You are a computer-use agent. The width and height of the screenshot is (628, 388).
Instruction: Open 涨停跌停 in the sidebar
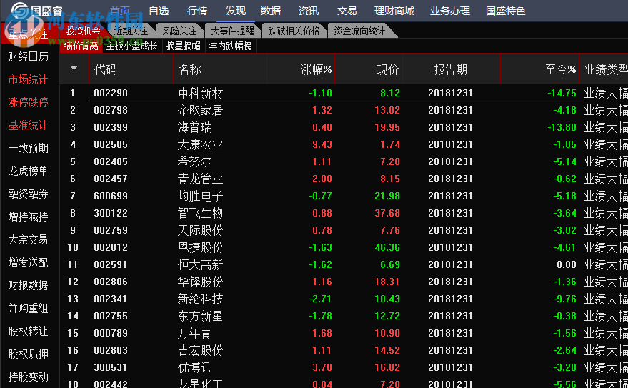(x=28, y=102)
